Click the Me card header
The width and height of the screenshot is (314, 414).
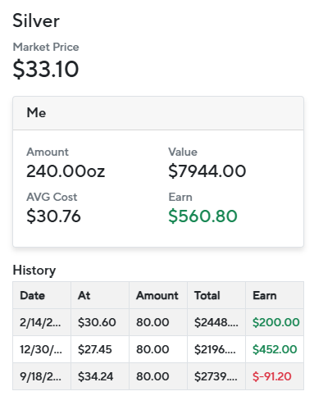(x=158, y=113)
